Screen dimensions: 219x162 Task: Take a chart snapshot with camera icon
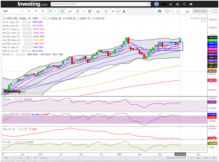pos(160,11)
